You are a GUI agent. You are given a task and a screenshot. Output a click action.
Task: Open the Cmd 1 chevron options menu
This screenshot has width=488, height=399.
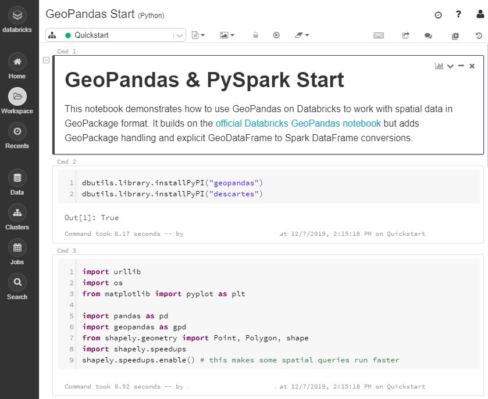click(450, 66)
